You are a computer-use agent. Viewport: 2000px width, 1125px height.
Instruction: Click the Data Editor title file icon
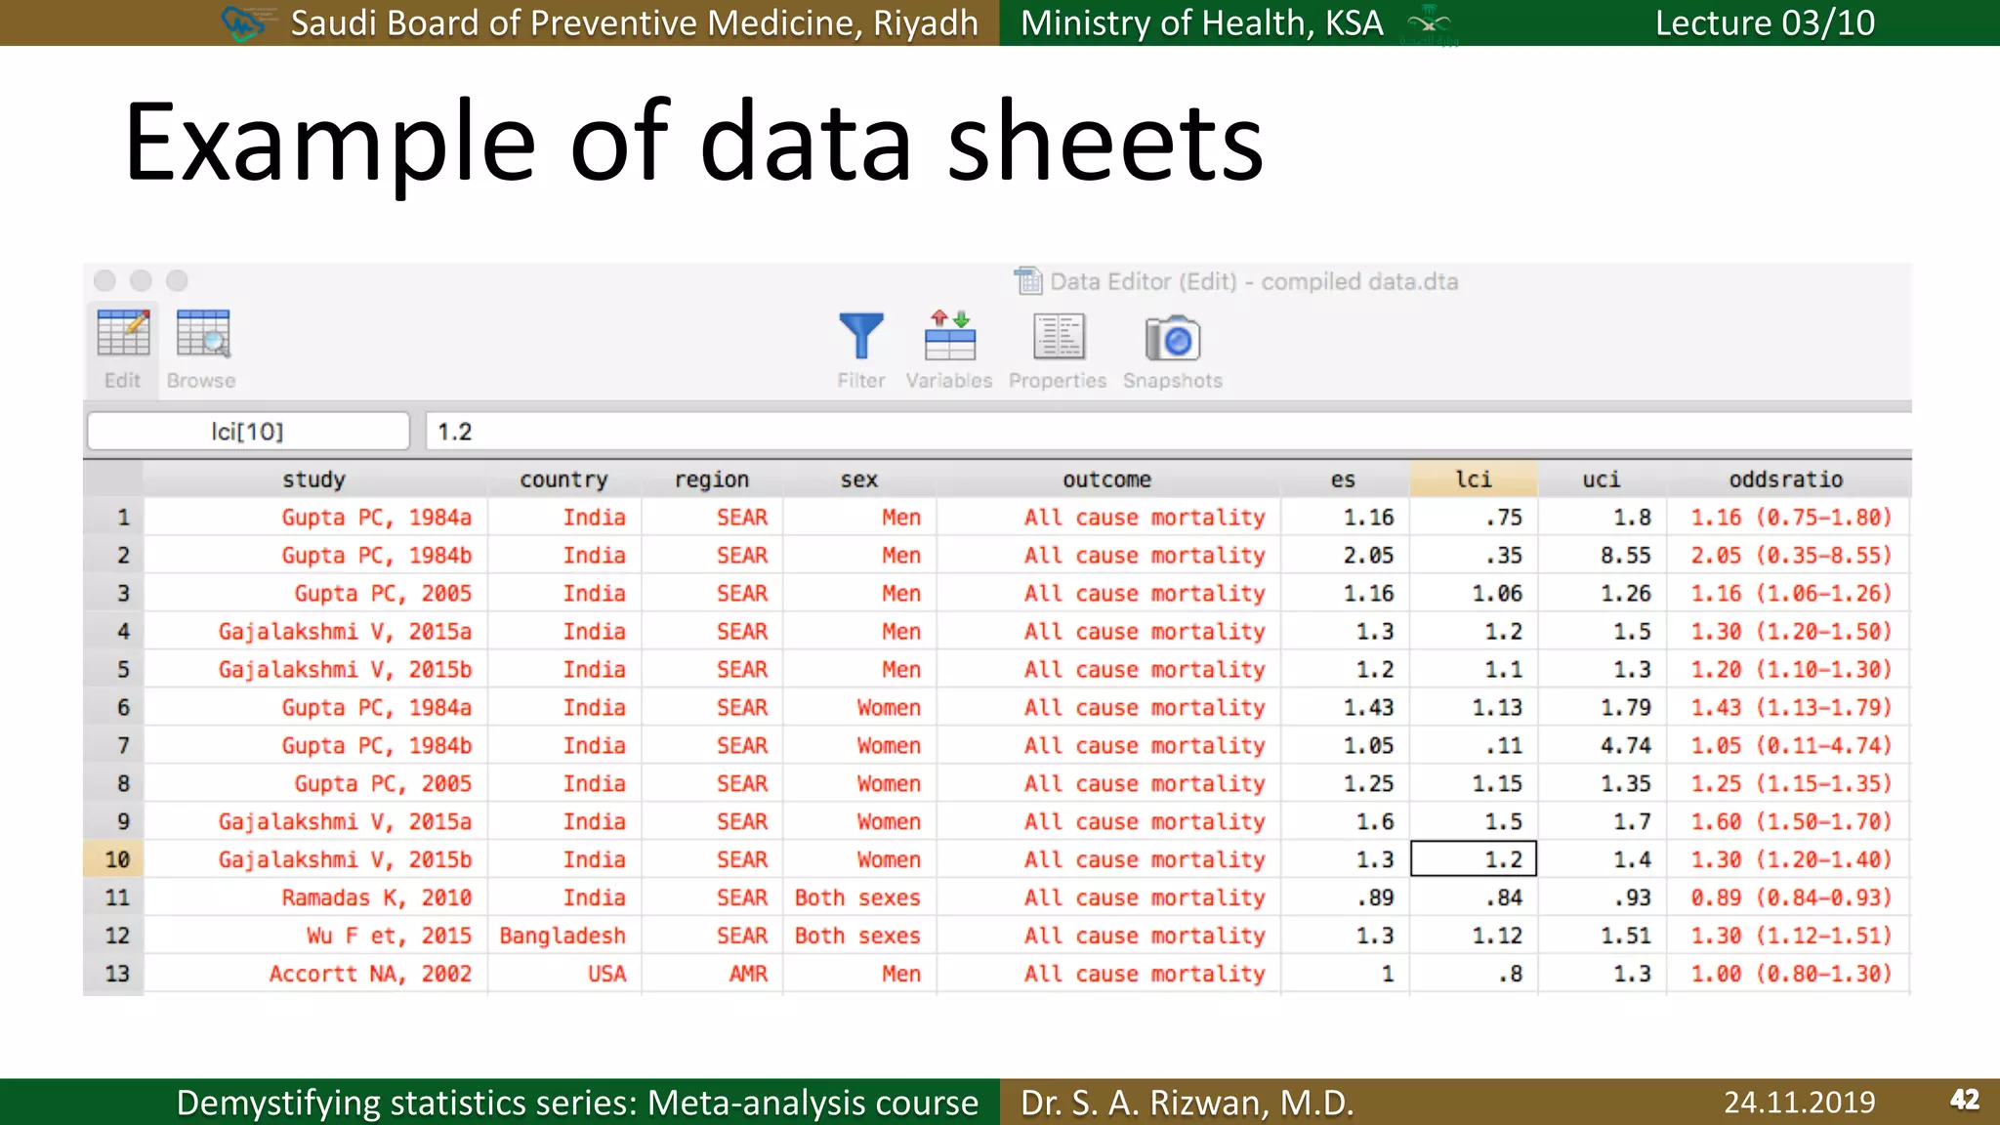(1028, 281)
